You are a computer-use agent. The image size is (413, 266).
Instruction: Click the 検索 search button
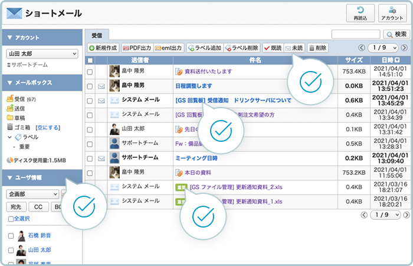coord(397,34)
